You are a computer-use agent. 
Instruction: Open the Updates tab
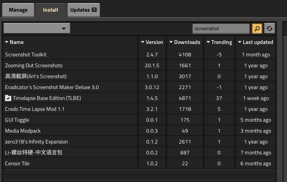[83, 10]
